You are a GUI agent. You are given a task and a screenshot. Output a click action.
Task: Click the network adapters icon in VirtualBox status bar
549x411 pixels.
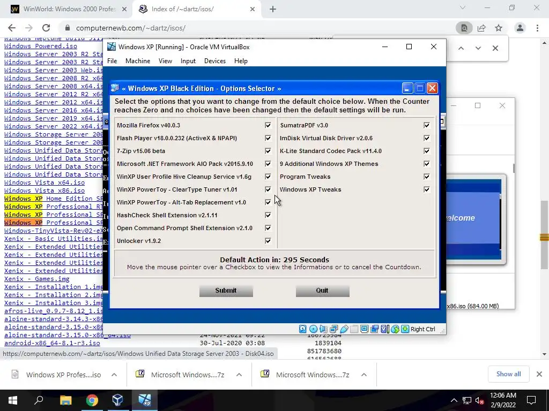(x=333, y=329)
